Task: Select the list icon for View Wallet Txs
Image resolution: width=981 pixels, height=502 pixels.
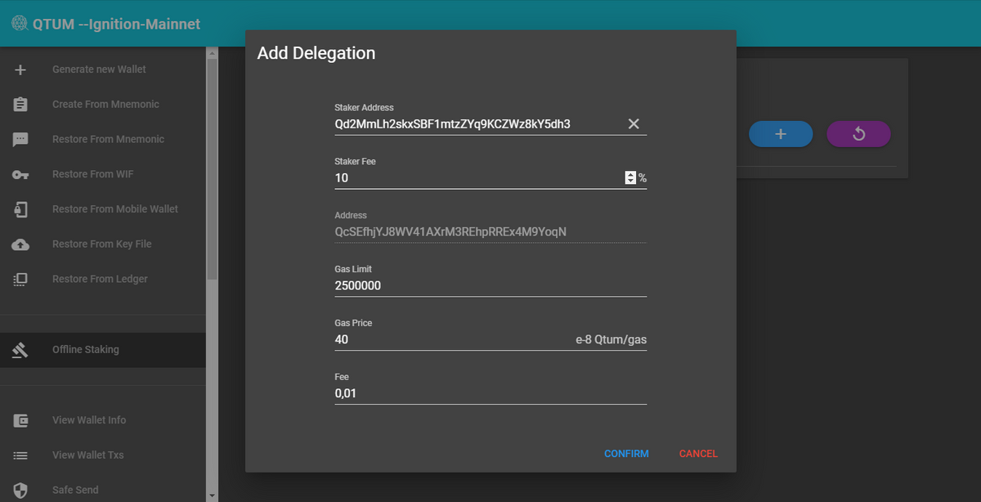Action: click(x=20, y=455)
